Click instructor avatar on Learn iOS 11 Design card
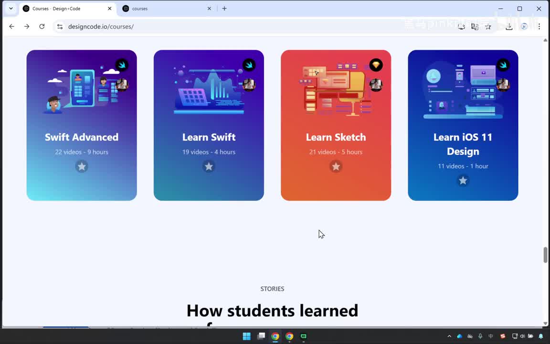 (503, 85)
